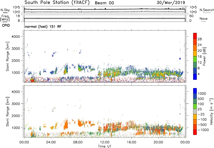This screenshot has height=148, width=214.
Task: Click the blue top segment of Velocity colorbar
Action: pos(195,91)
